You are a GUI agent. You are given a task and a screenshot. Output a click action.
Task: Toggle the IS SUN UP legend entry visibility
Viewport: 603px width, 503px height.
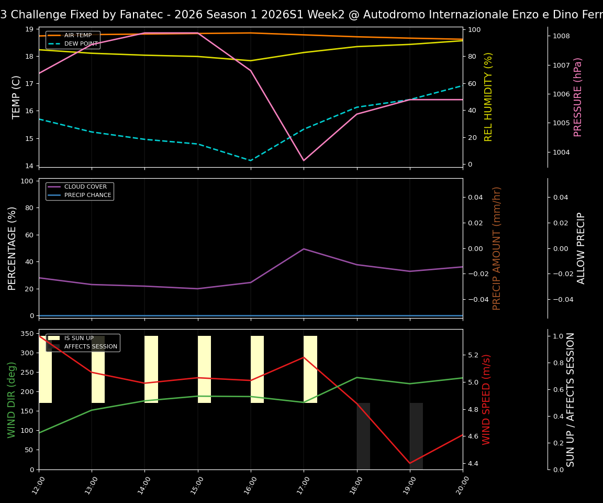pyautogui.click(x=80, y=338)
